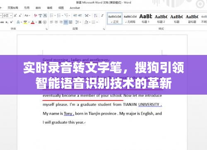Click the Change Case Aa icon

26,15
